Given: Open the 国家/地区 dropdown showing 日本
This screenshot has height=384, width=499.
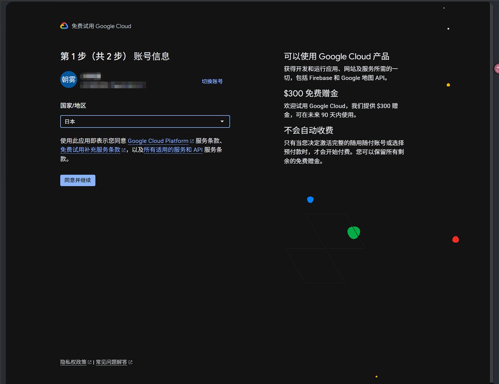Looking at the screenshot, I should point(145,121).
